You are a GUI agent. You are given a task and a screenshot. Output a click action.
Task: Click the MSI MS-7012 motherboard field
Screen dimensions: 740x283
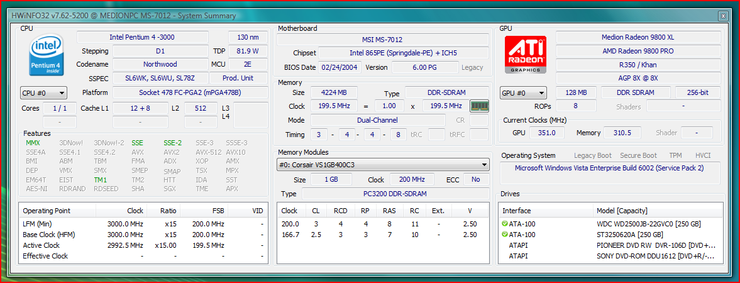pos(383,39)
